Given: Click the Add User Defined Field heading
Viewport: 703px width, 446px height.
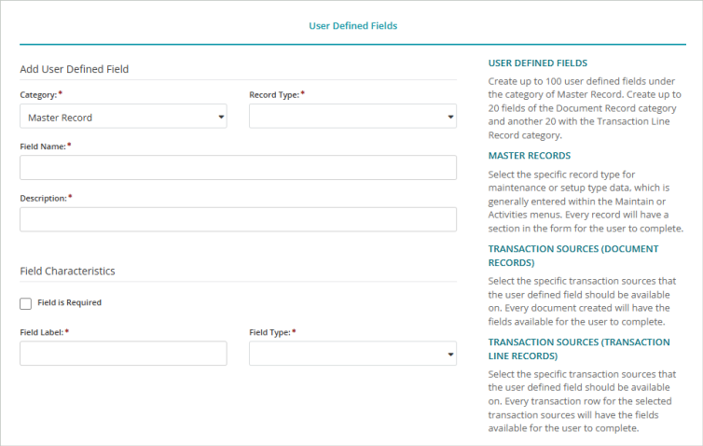Looking at the screenshot, I should [75, 69].
